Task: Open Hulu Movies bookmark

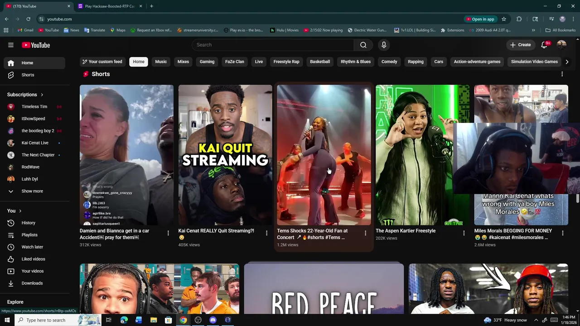Action: (x=284, y=30)
